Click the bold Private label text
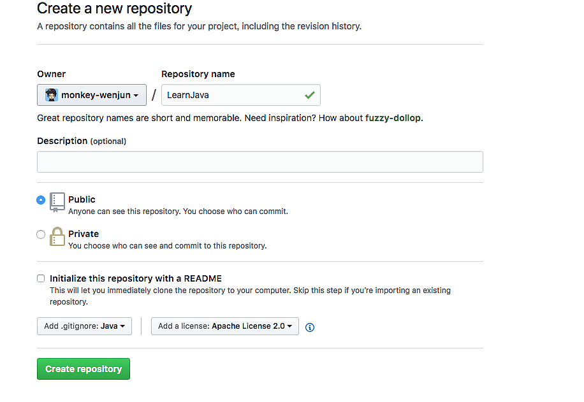This screenshot has height=402, width=584. 84,234
